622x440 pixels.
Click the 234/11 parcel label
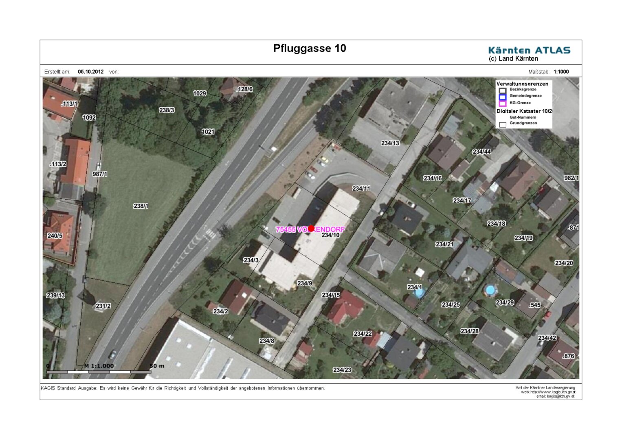click(361, 188)
